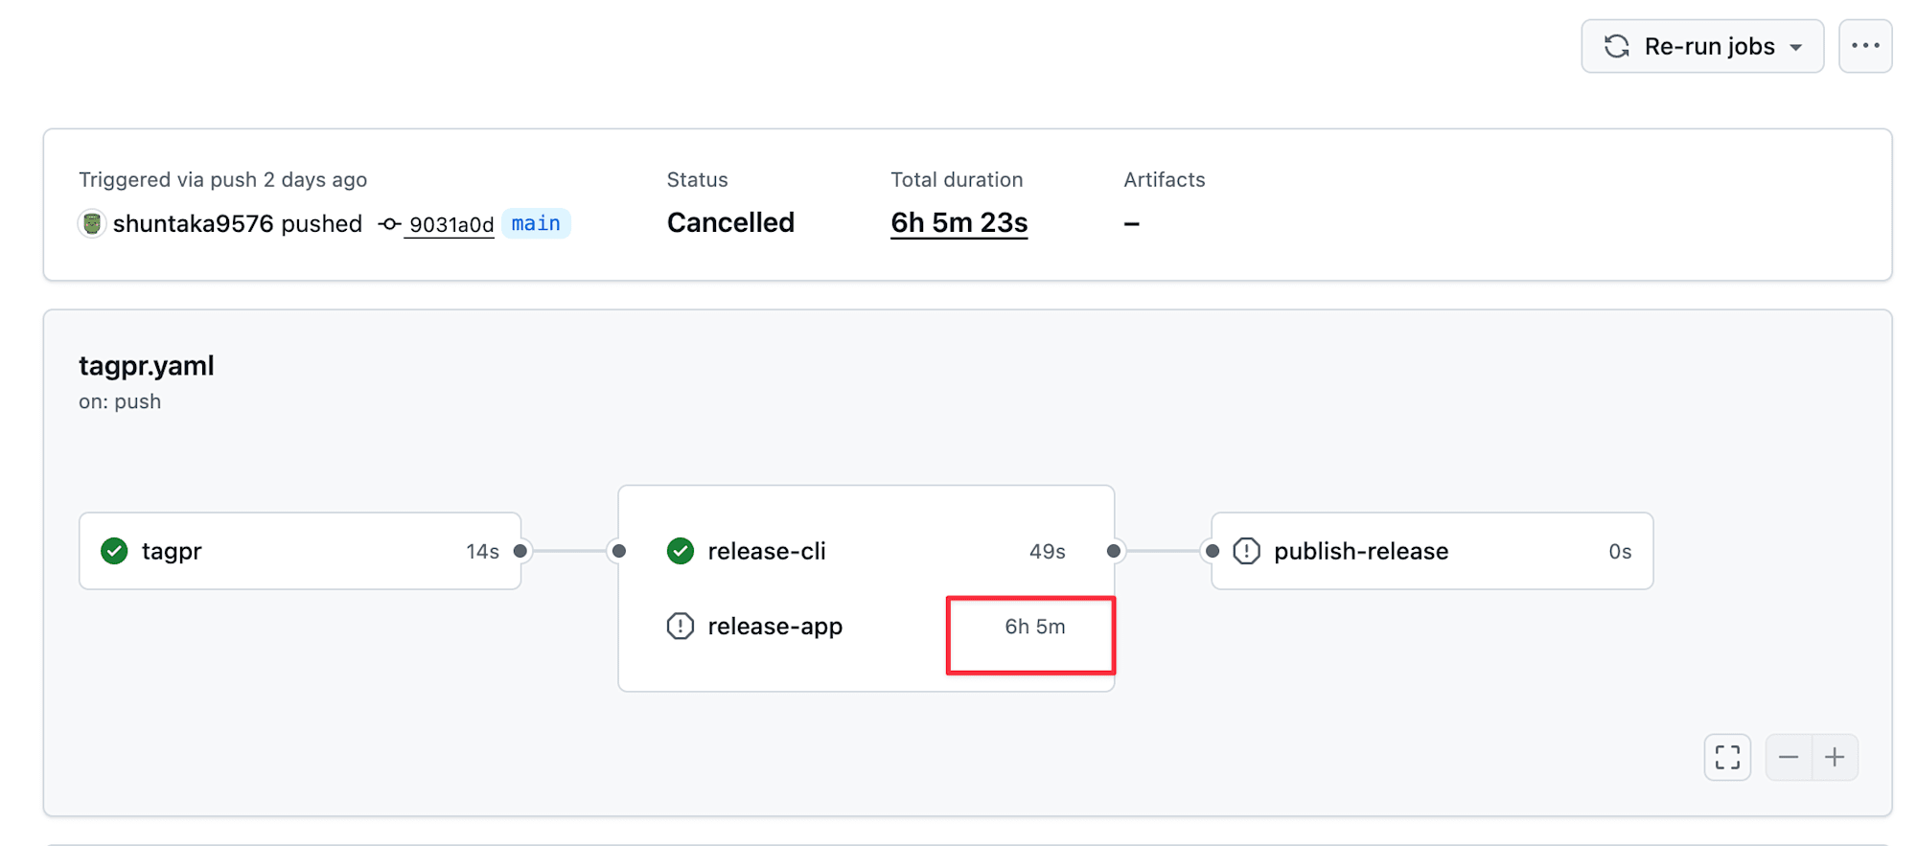Open the Re-run jobs dropdown arrow

click(1796, 47)
